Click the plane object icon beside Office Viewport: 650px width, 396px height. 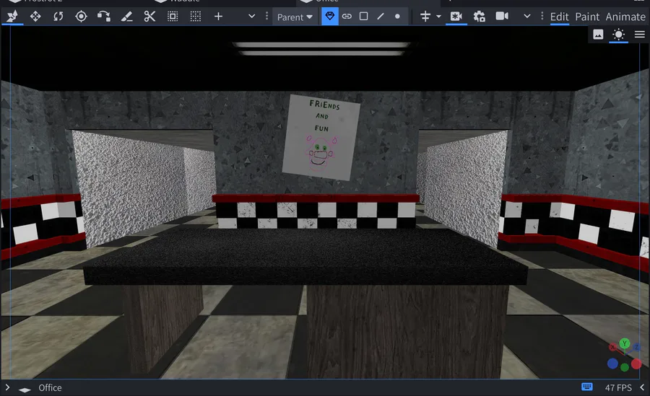click(x=25, y=389)
